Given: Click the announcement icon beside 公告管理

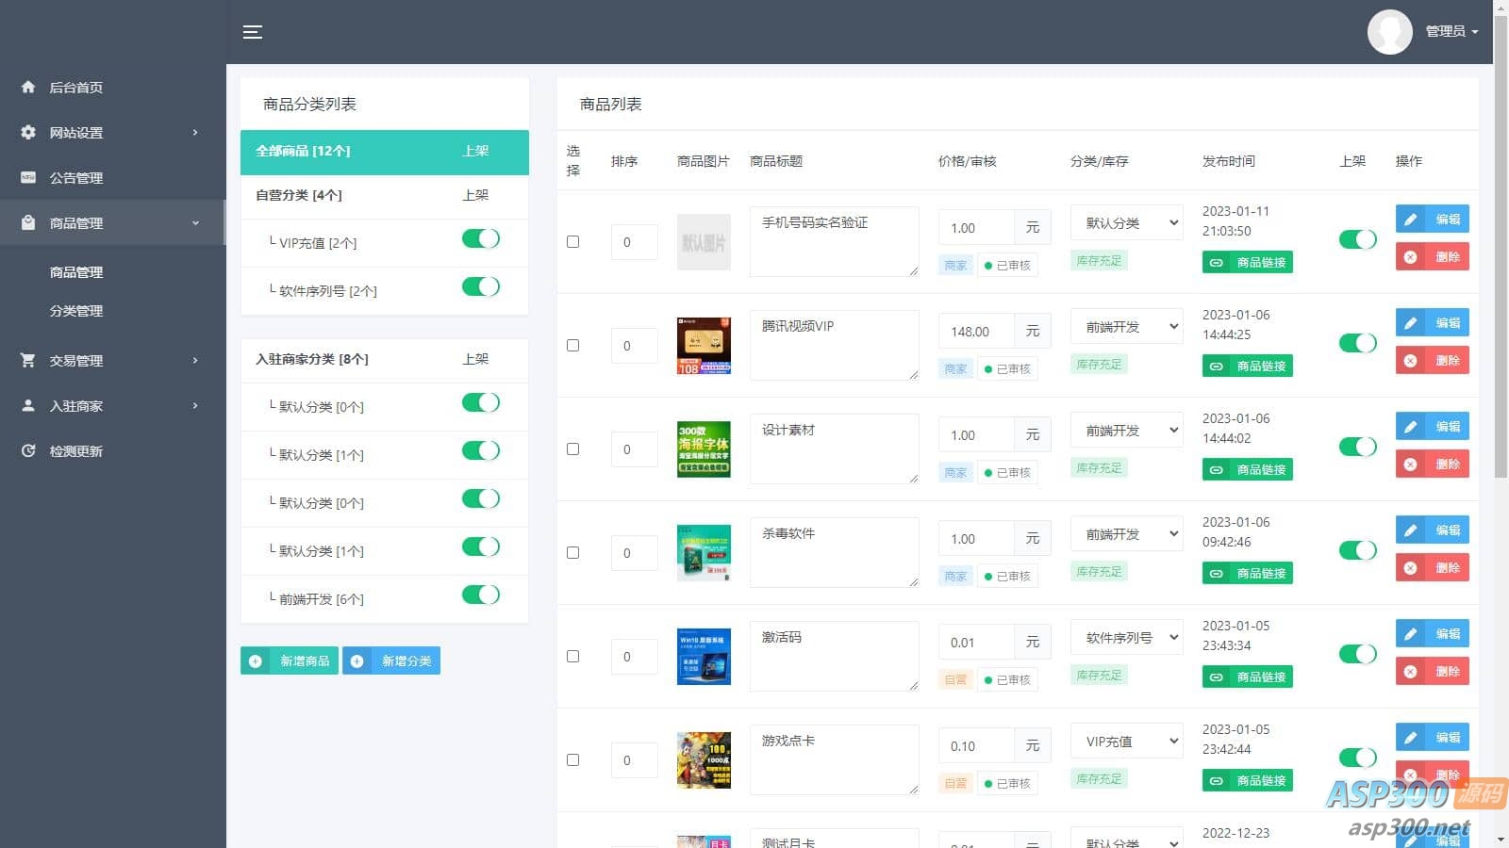Looking at the screenshot, I should coord(28,177).
